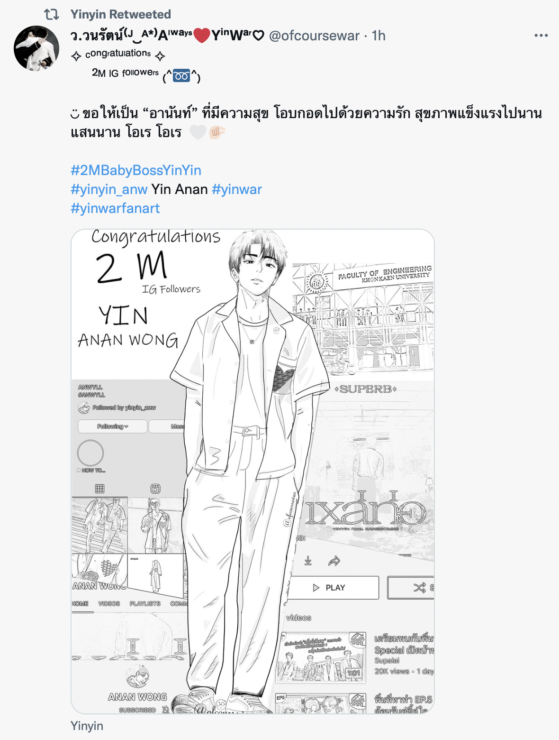This screenshot has width=559, height=740.
Task: Click the retweet icon beside Yinyin Retweeted
Action: [52, 15]
